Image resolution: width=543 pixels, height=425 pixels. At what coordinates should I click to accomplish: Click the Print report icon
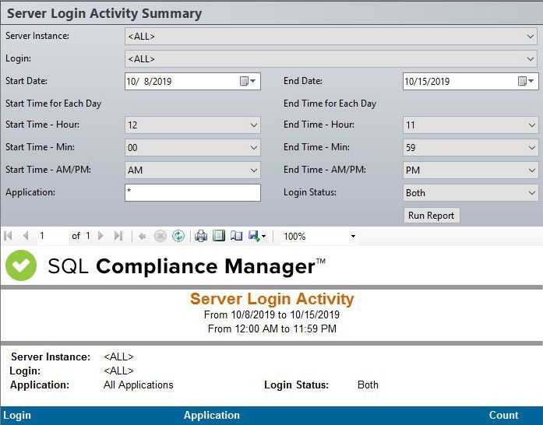201,236
